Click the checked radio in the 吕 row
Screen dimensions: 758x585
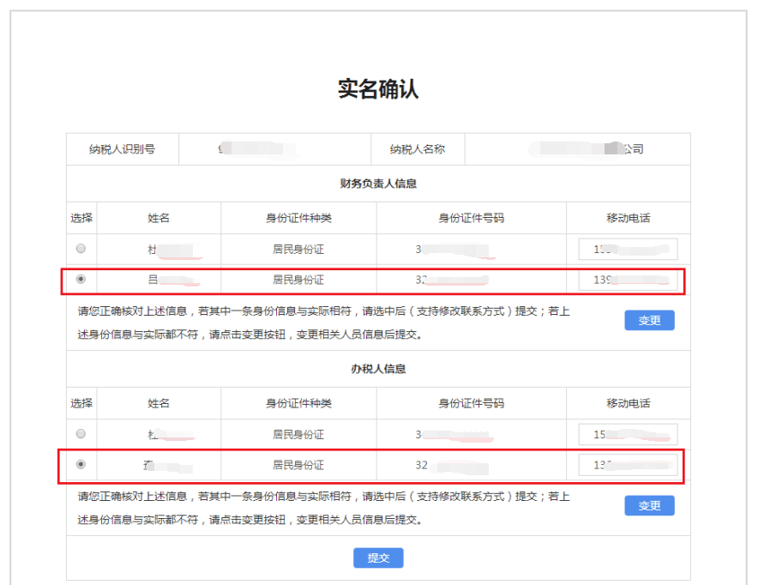pyautogui.click(x=81, y=279)
